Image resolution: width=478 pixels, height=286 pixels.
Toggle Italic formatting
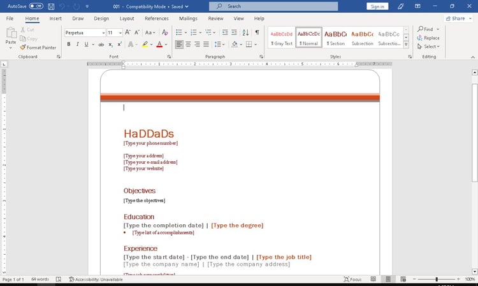pos(77,45)
